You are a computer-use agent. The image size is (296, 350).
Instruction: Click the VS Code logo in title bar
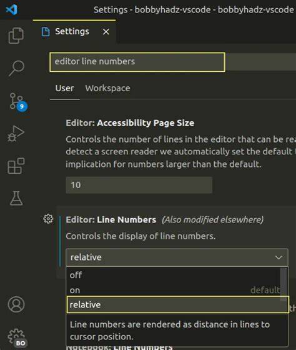[x=11, y=9]
